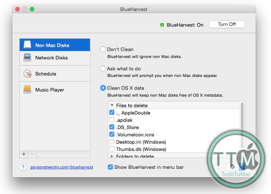
Task: Click the Music Player orange disk icon
Action: pyautogui.click(x=27, y=89)
